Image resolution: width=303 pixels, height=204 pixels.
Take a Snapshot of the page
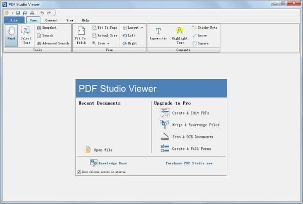(49, 28)
